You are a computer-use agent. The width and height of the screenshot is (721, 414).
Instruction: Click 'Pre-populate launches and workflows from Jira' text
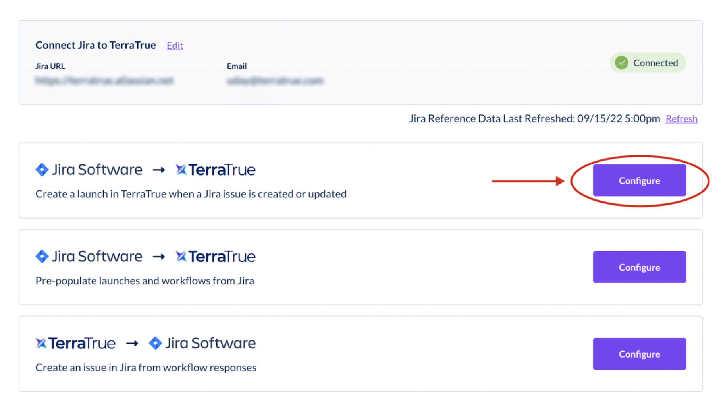click(145, 281)
